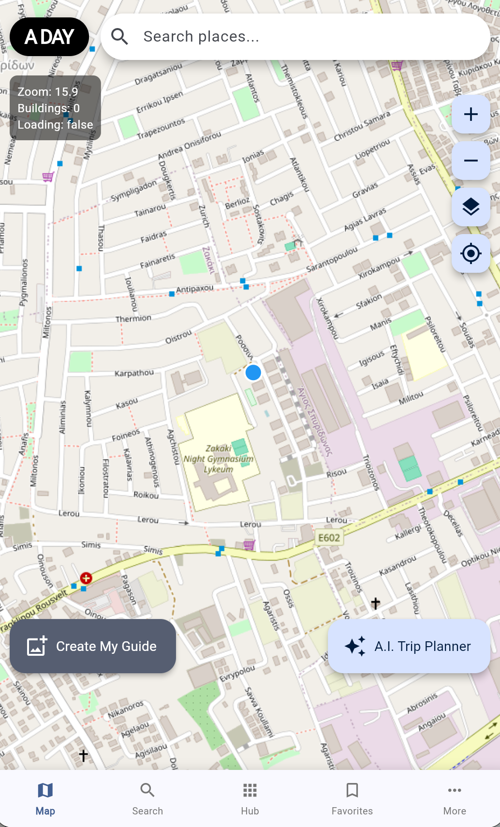Center map on my location
This screenshot has height=827, width=500.
471,253
